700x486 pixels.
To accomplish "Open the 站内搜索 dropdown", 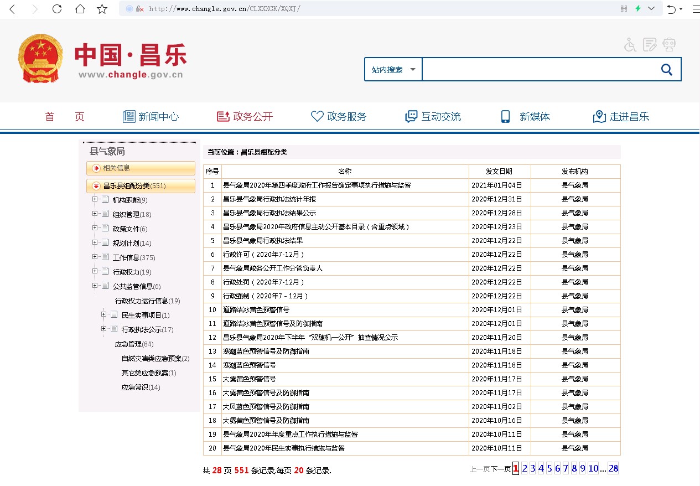I will [x=393, y=70].
